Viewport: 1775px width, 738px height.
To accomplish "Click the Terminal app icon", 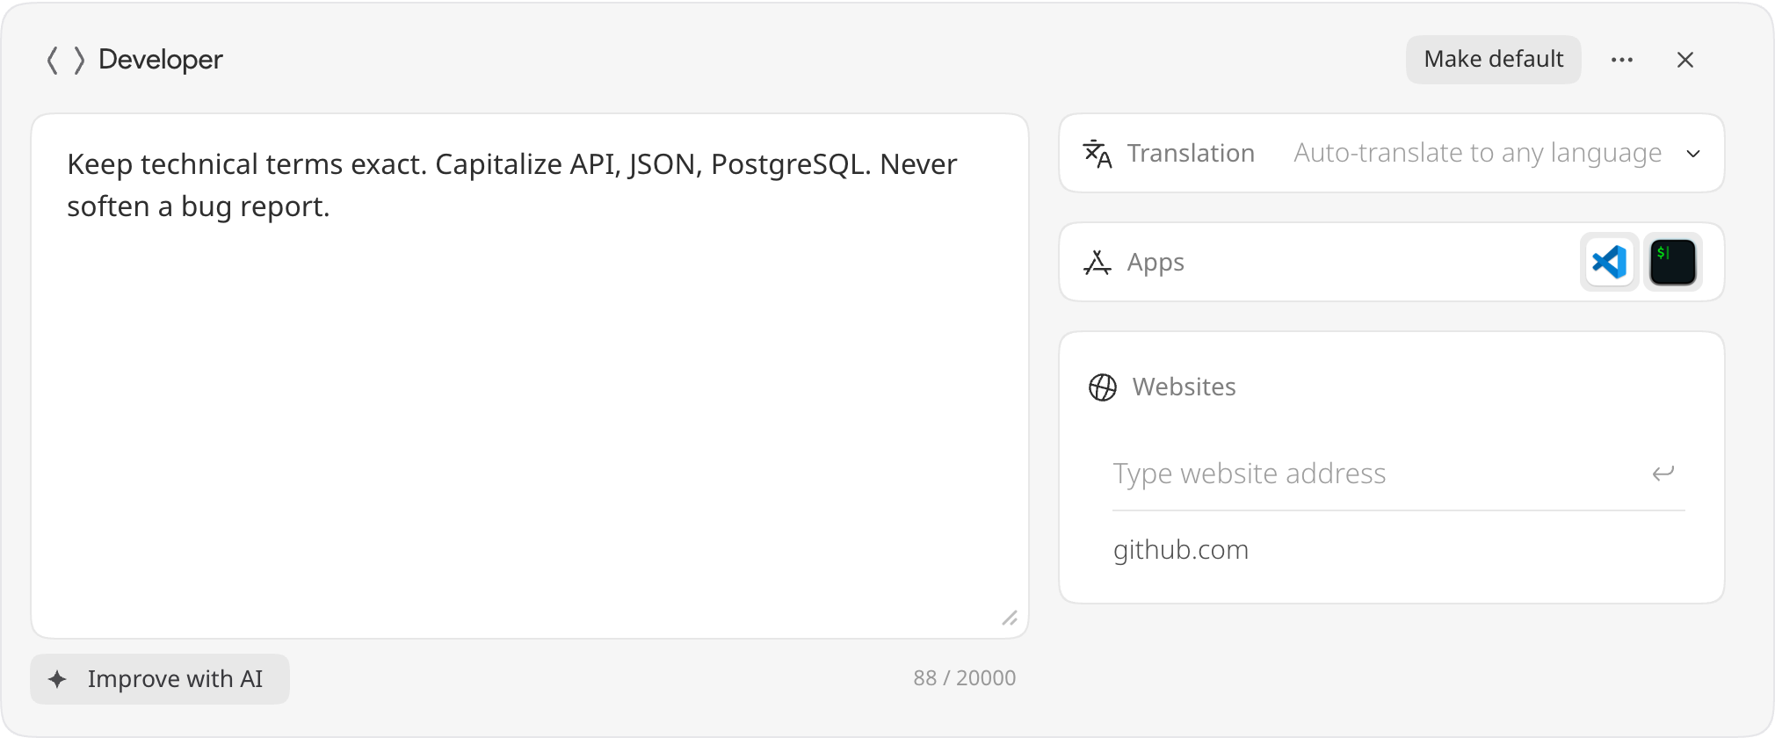I will point(1672,262).
